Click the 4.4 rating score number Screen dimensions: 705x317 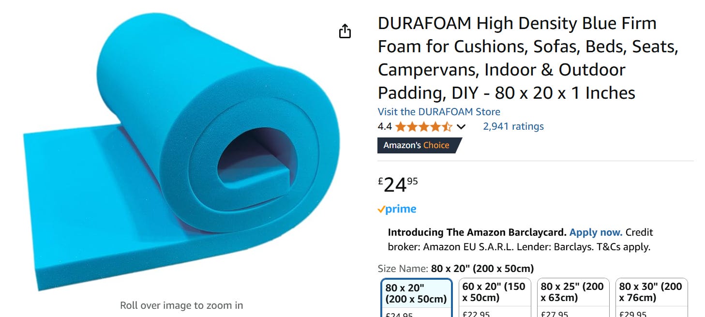point(385,127)
